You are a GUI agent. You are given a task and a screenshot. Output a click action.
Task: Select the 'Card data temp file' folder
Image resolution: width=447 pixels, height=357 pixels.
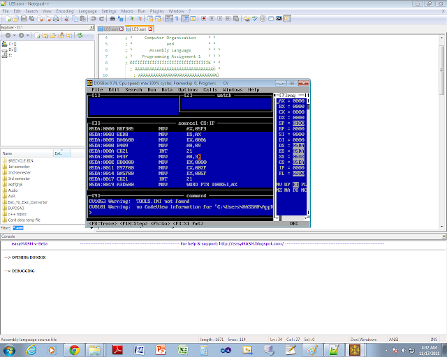tap(24, 220)
